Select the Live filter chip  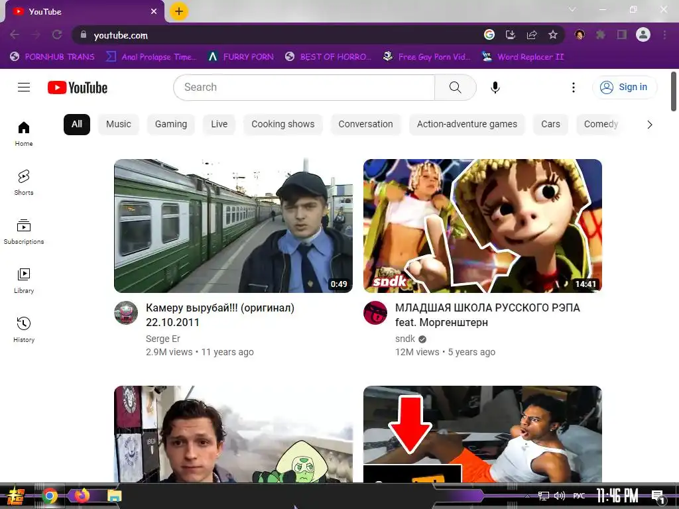click(219, 124)
